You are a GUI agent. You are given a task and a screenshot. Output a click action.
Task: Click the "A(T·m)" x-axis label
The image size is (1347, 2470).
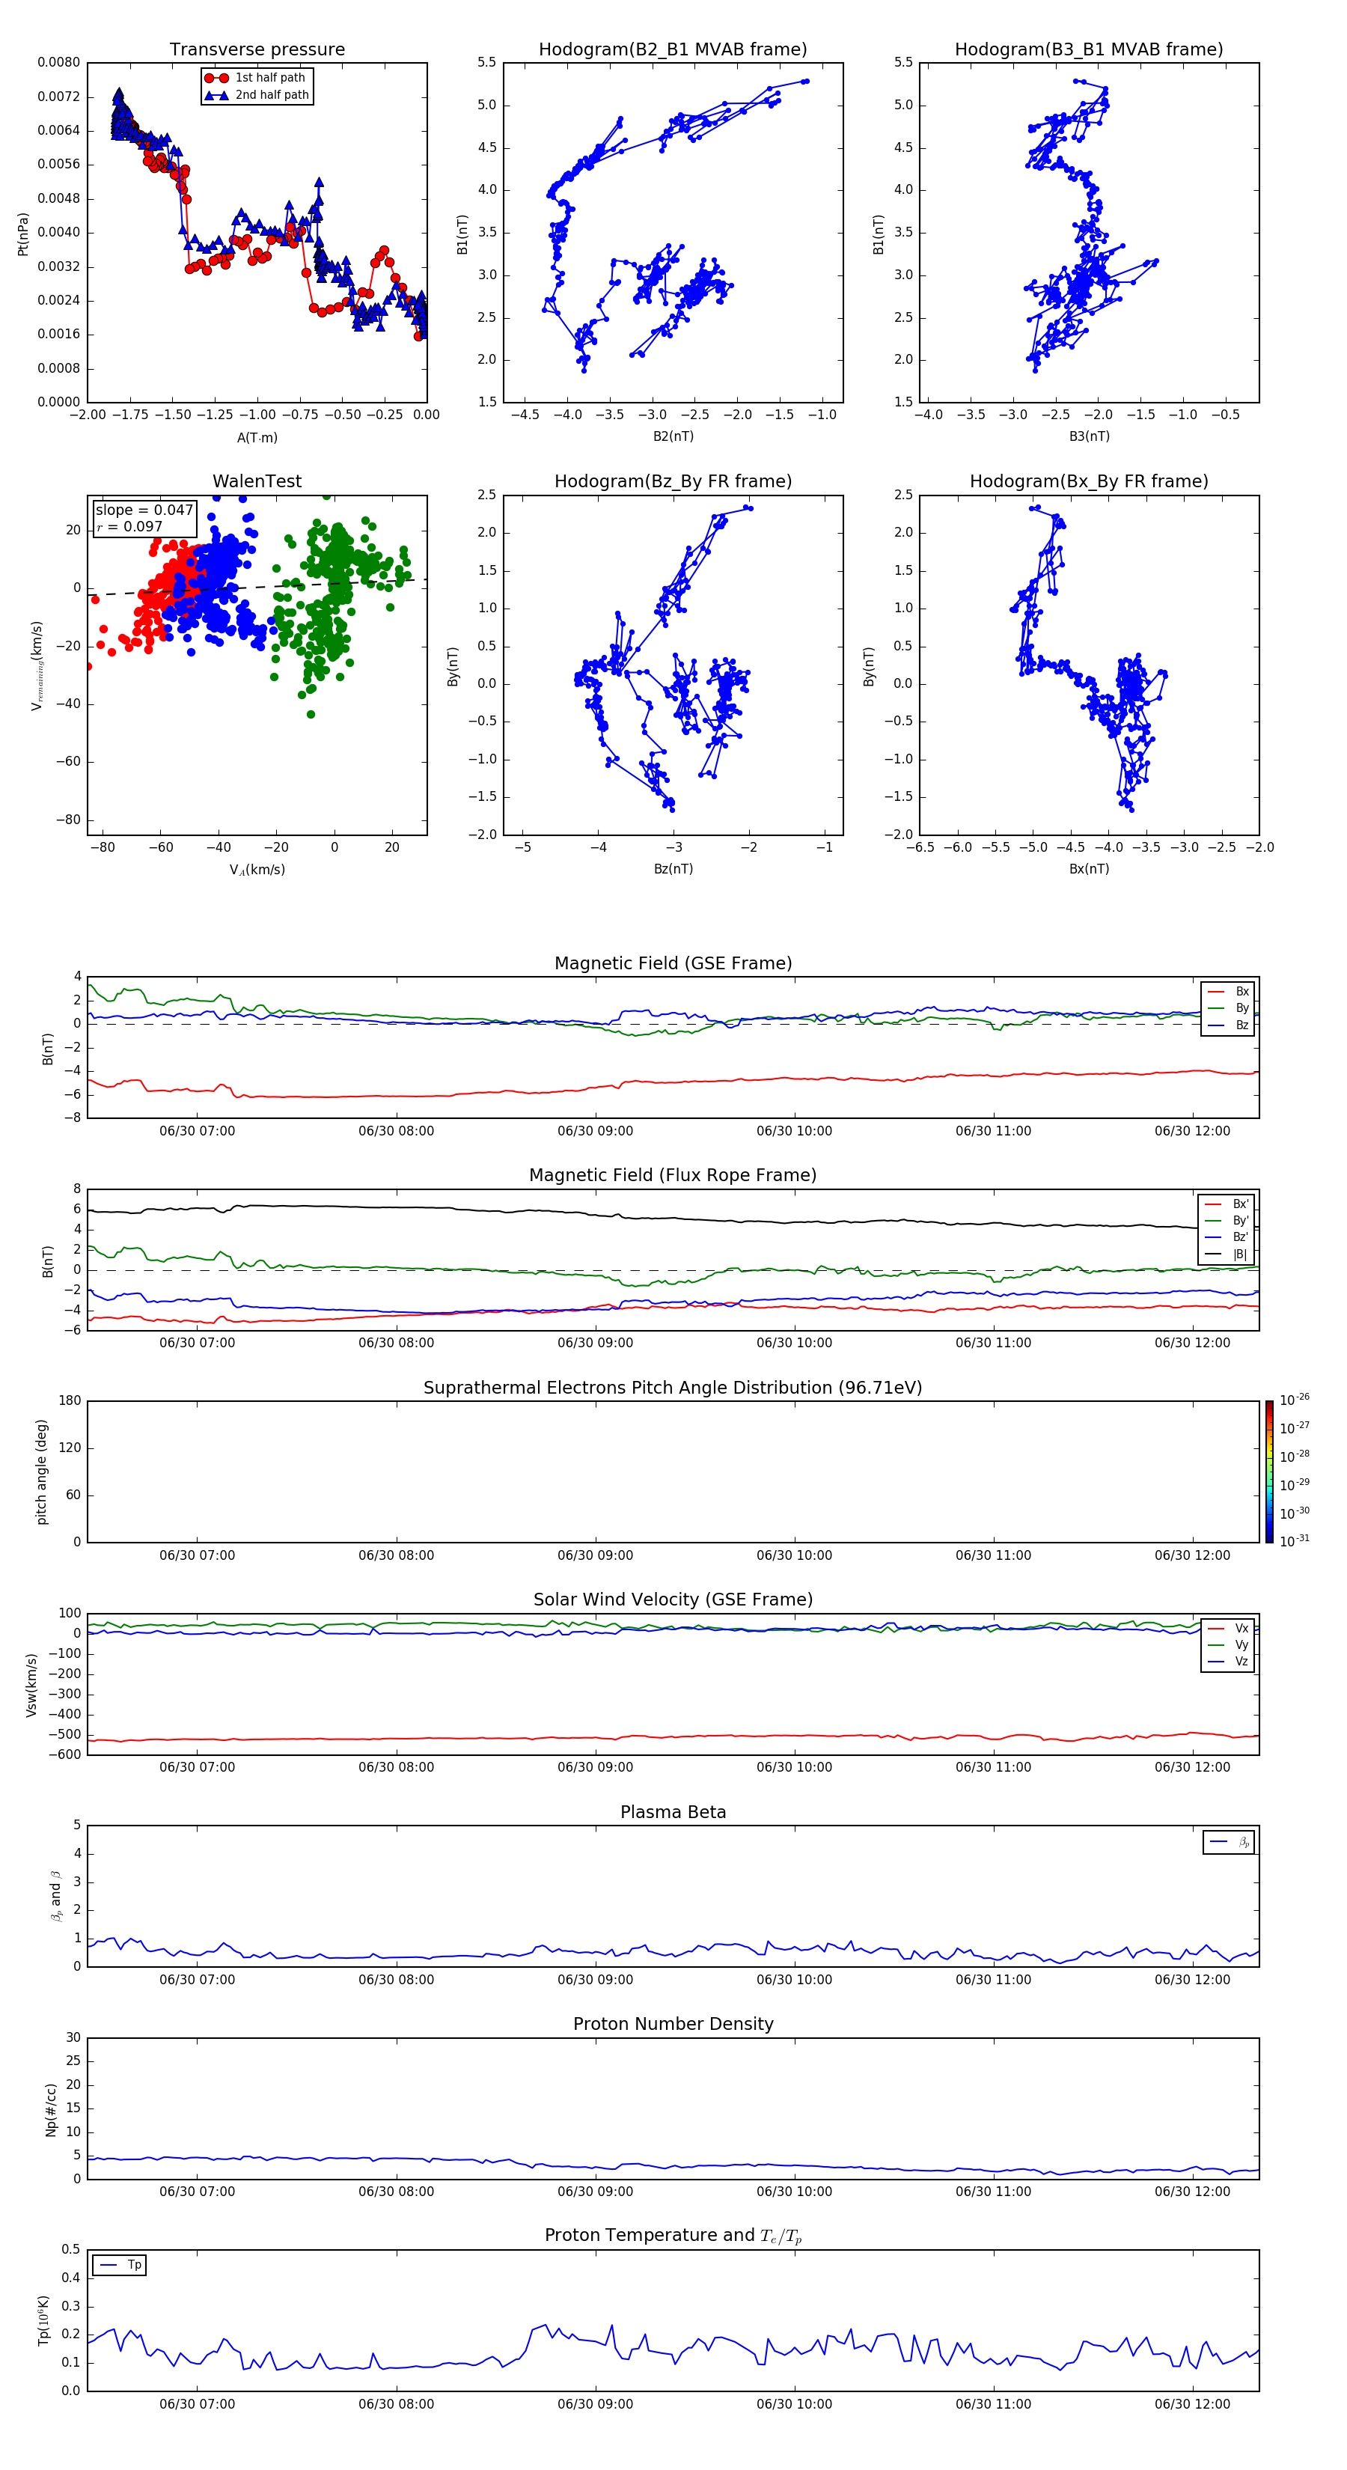point(257,438)
